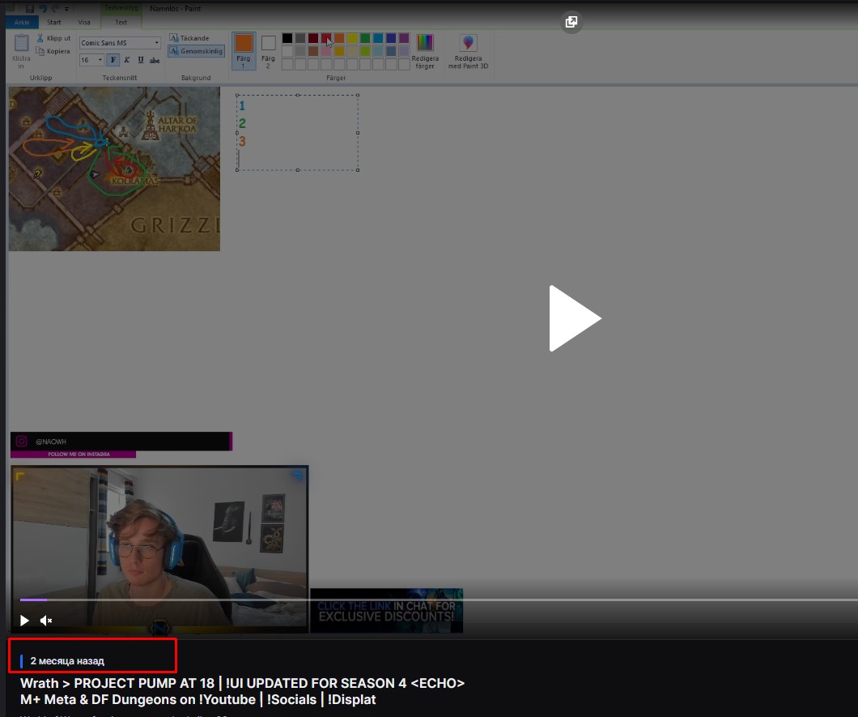Open the Arkiv file menu tab
This screenshot has width=858, height=717.
(22, 23)
